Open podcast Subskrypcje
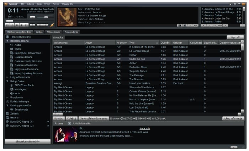Viewport: 249px width, 151px height. click(x=21, y=110)
